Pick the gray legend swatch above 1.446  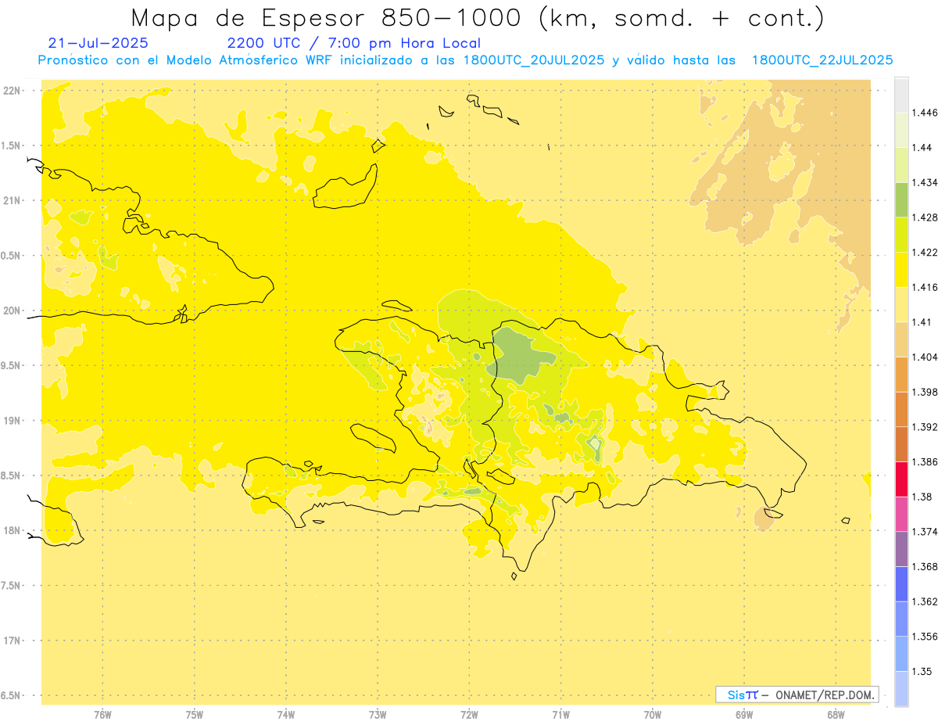(x=901, y=95)
